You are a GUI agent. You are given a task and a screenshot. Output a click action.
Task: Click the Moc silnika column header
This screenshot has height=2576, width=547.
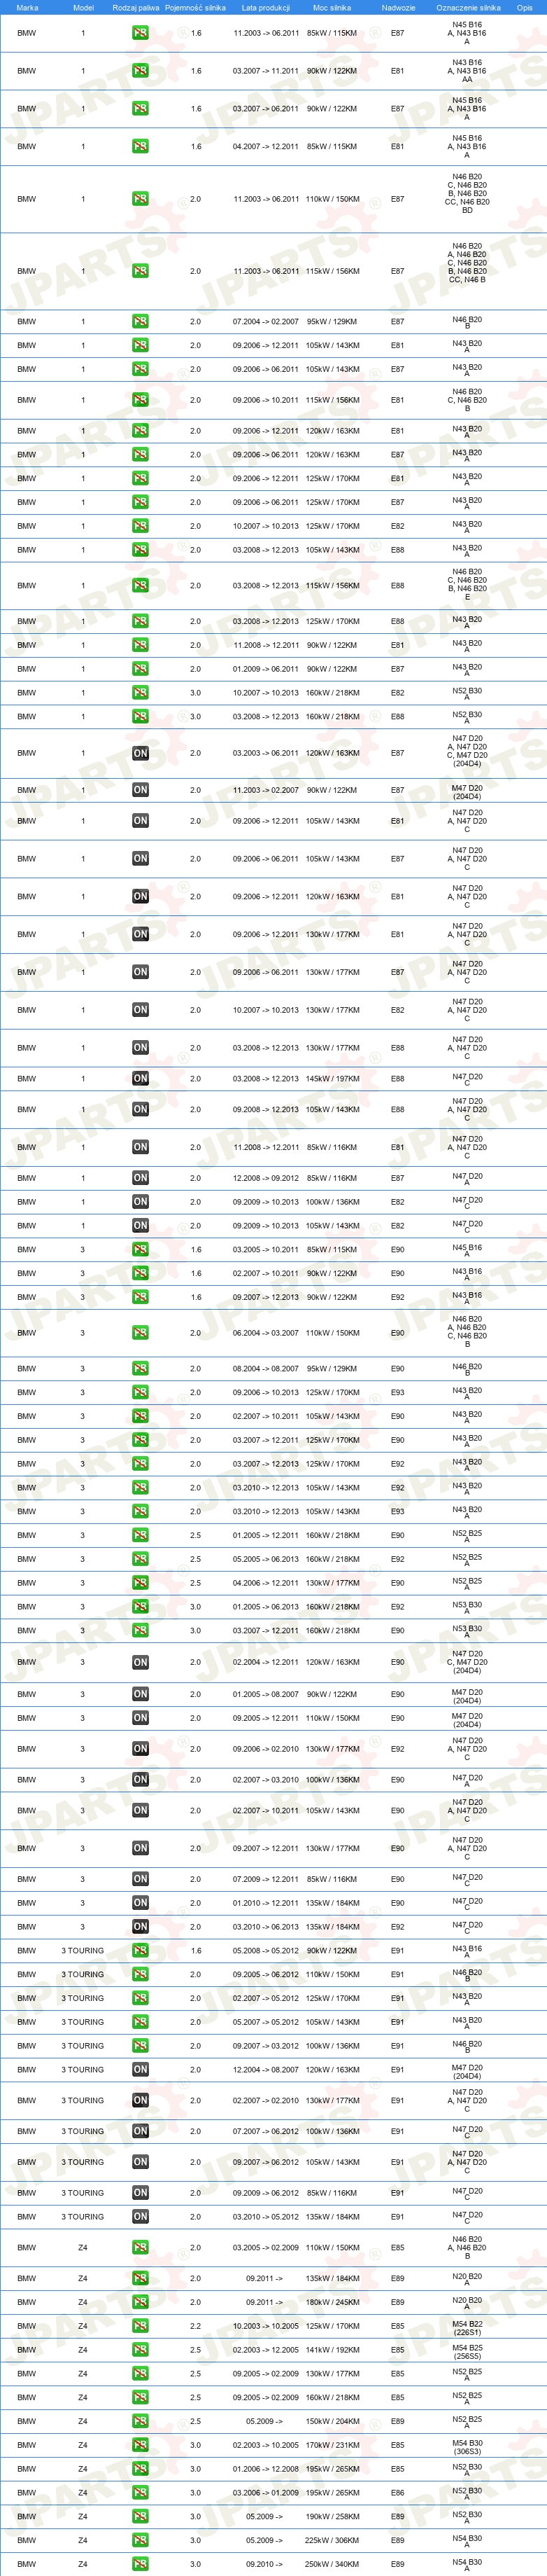click(332, 7)
